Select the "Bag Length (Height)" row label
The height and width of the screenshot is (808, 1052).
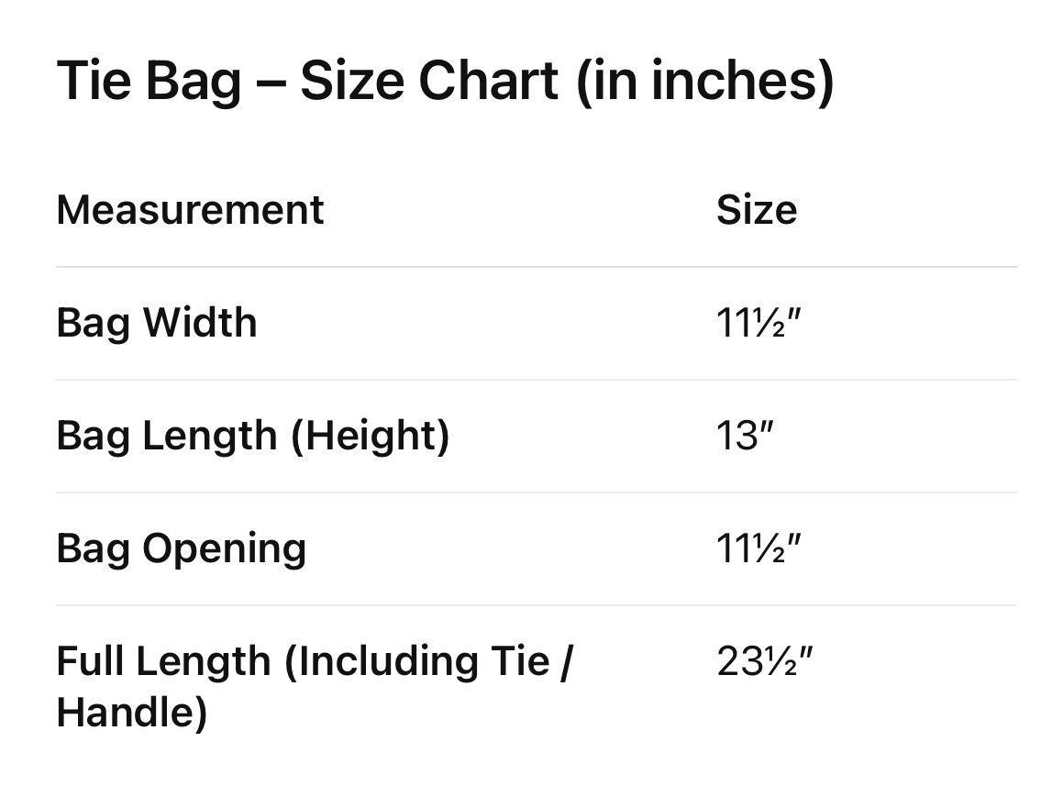(x=252, y=436)
